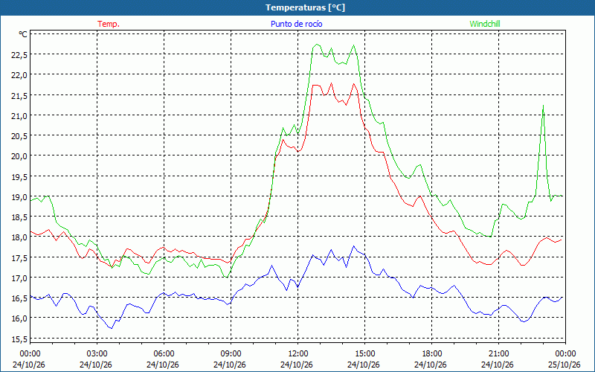The height and width of the screenshot is (372, 595).
Task: Click the 18:00 time axis label
Action: (x=432, y=354)
